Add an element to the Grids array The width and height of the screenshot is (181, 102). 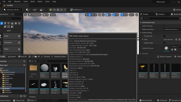176,40
